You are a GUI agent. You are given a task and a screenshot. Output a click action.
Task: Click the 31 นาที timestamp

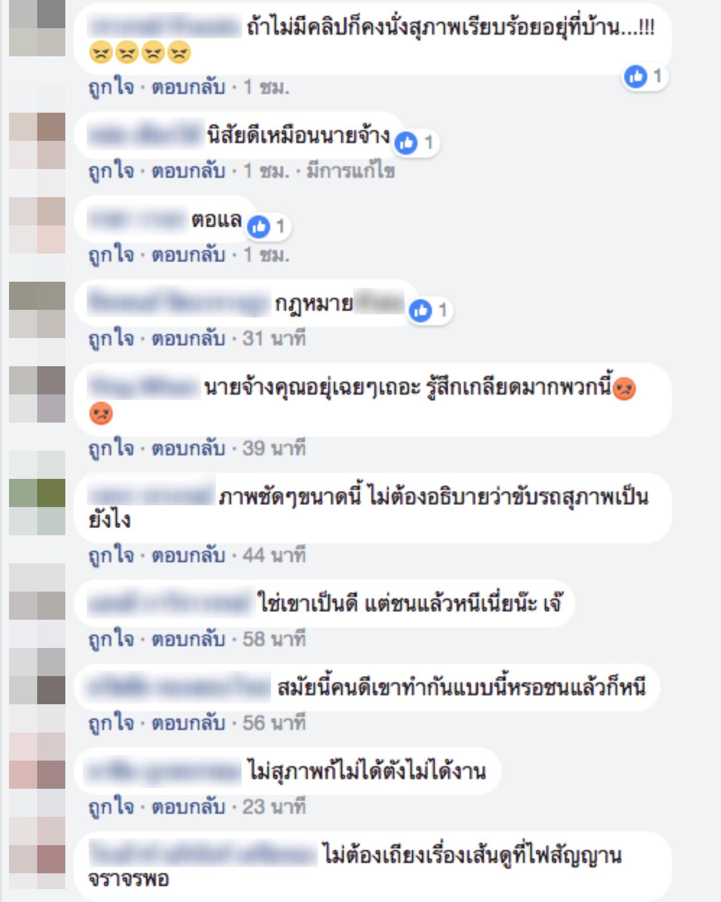[x=274, y=339]
